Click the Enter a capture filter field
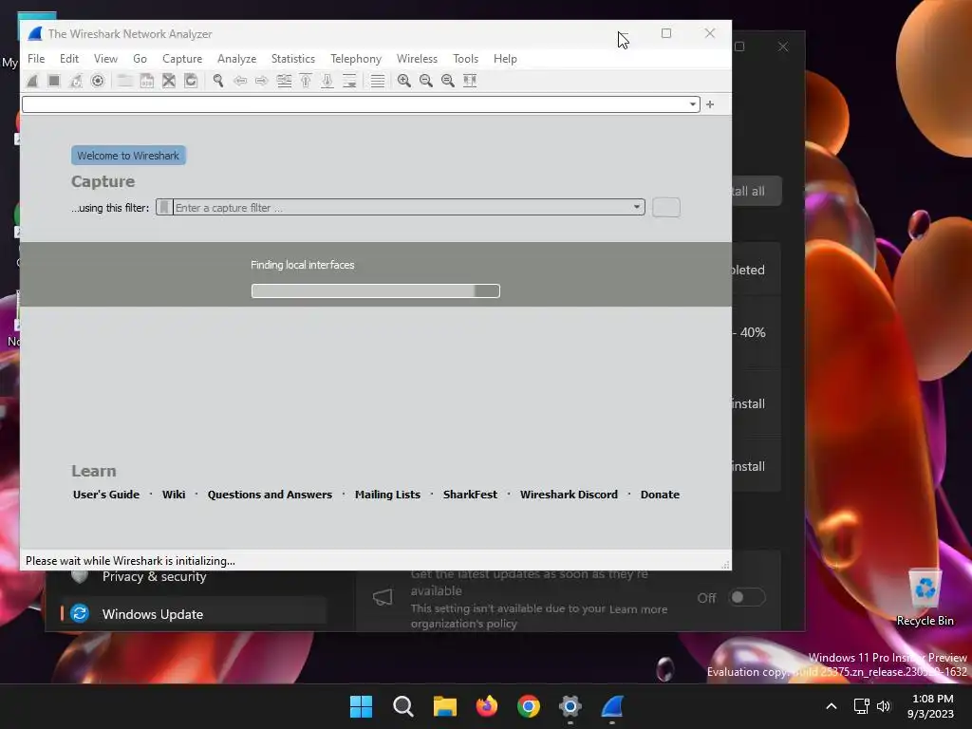Viewport: 972px width, 729px height. (401, 208)
